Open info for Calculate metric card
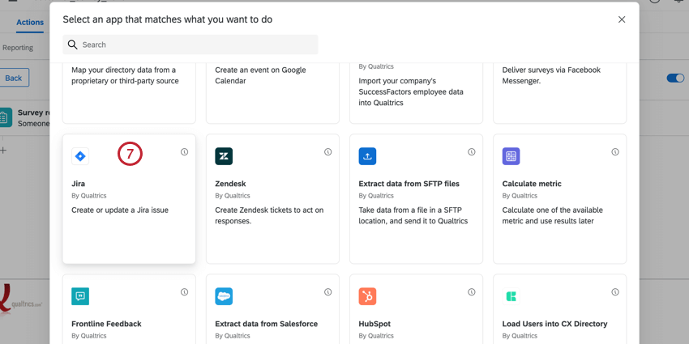 point(614,152)
